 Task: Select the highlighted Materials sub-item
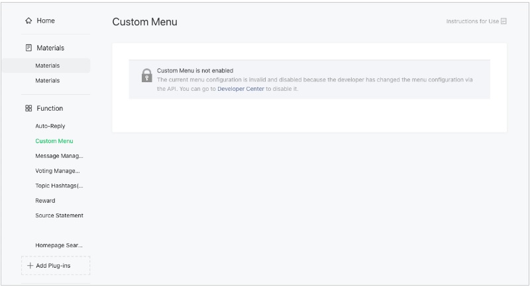coord(48,66)
